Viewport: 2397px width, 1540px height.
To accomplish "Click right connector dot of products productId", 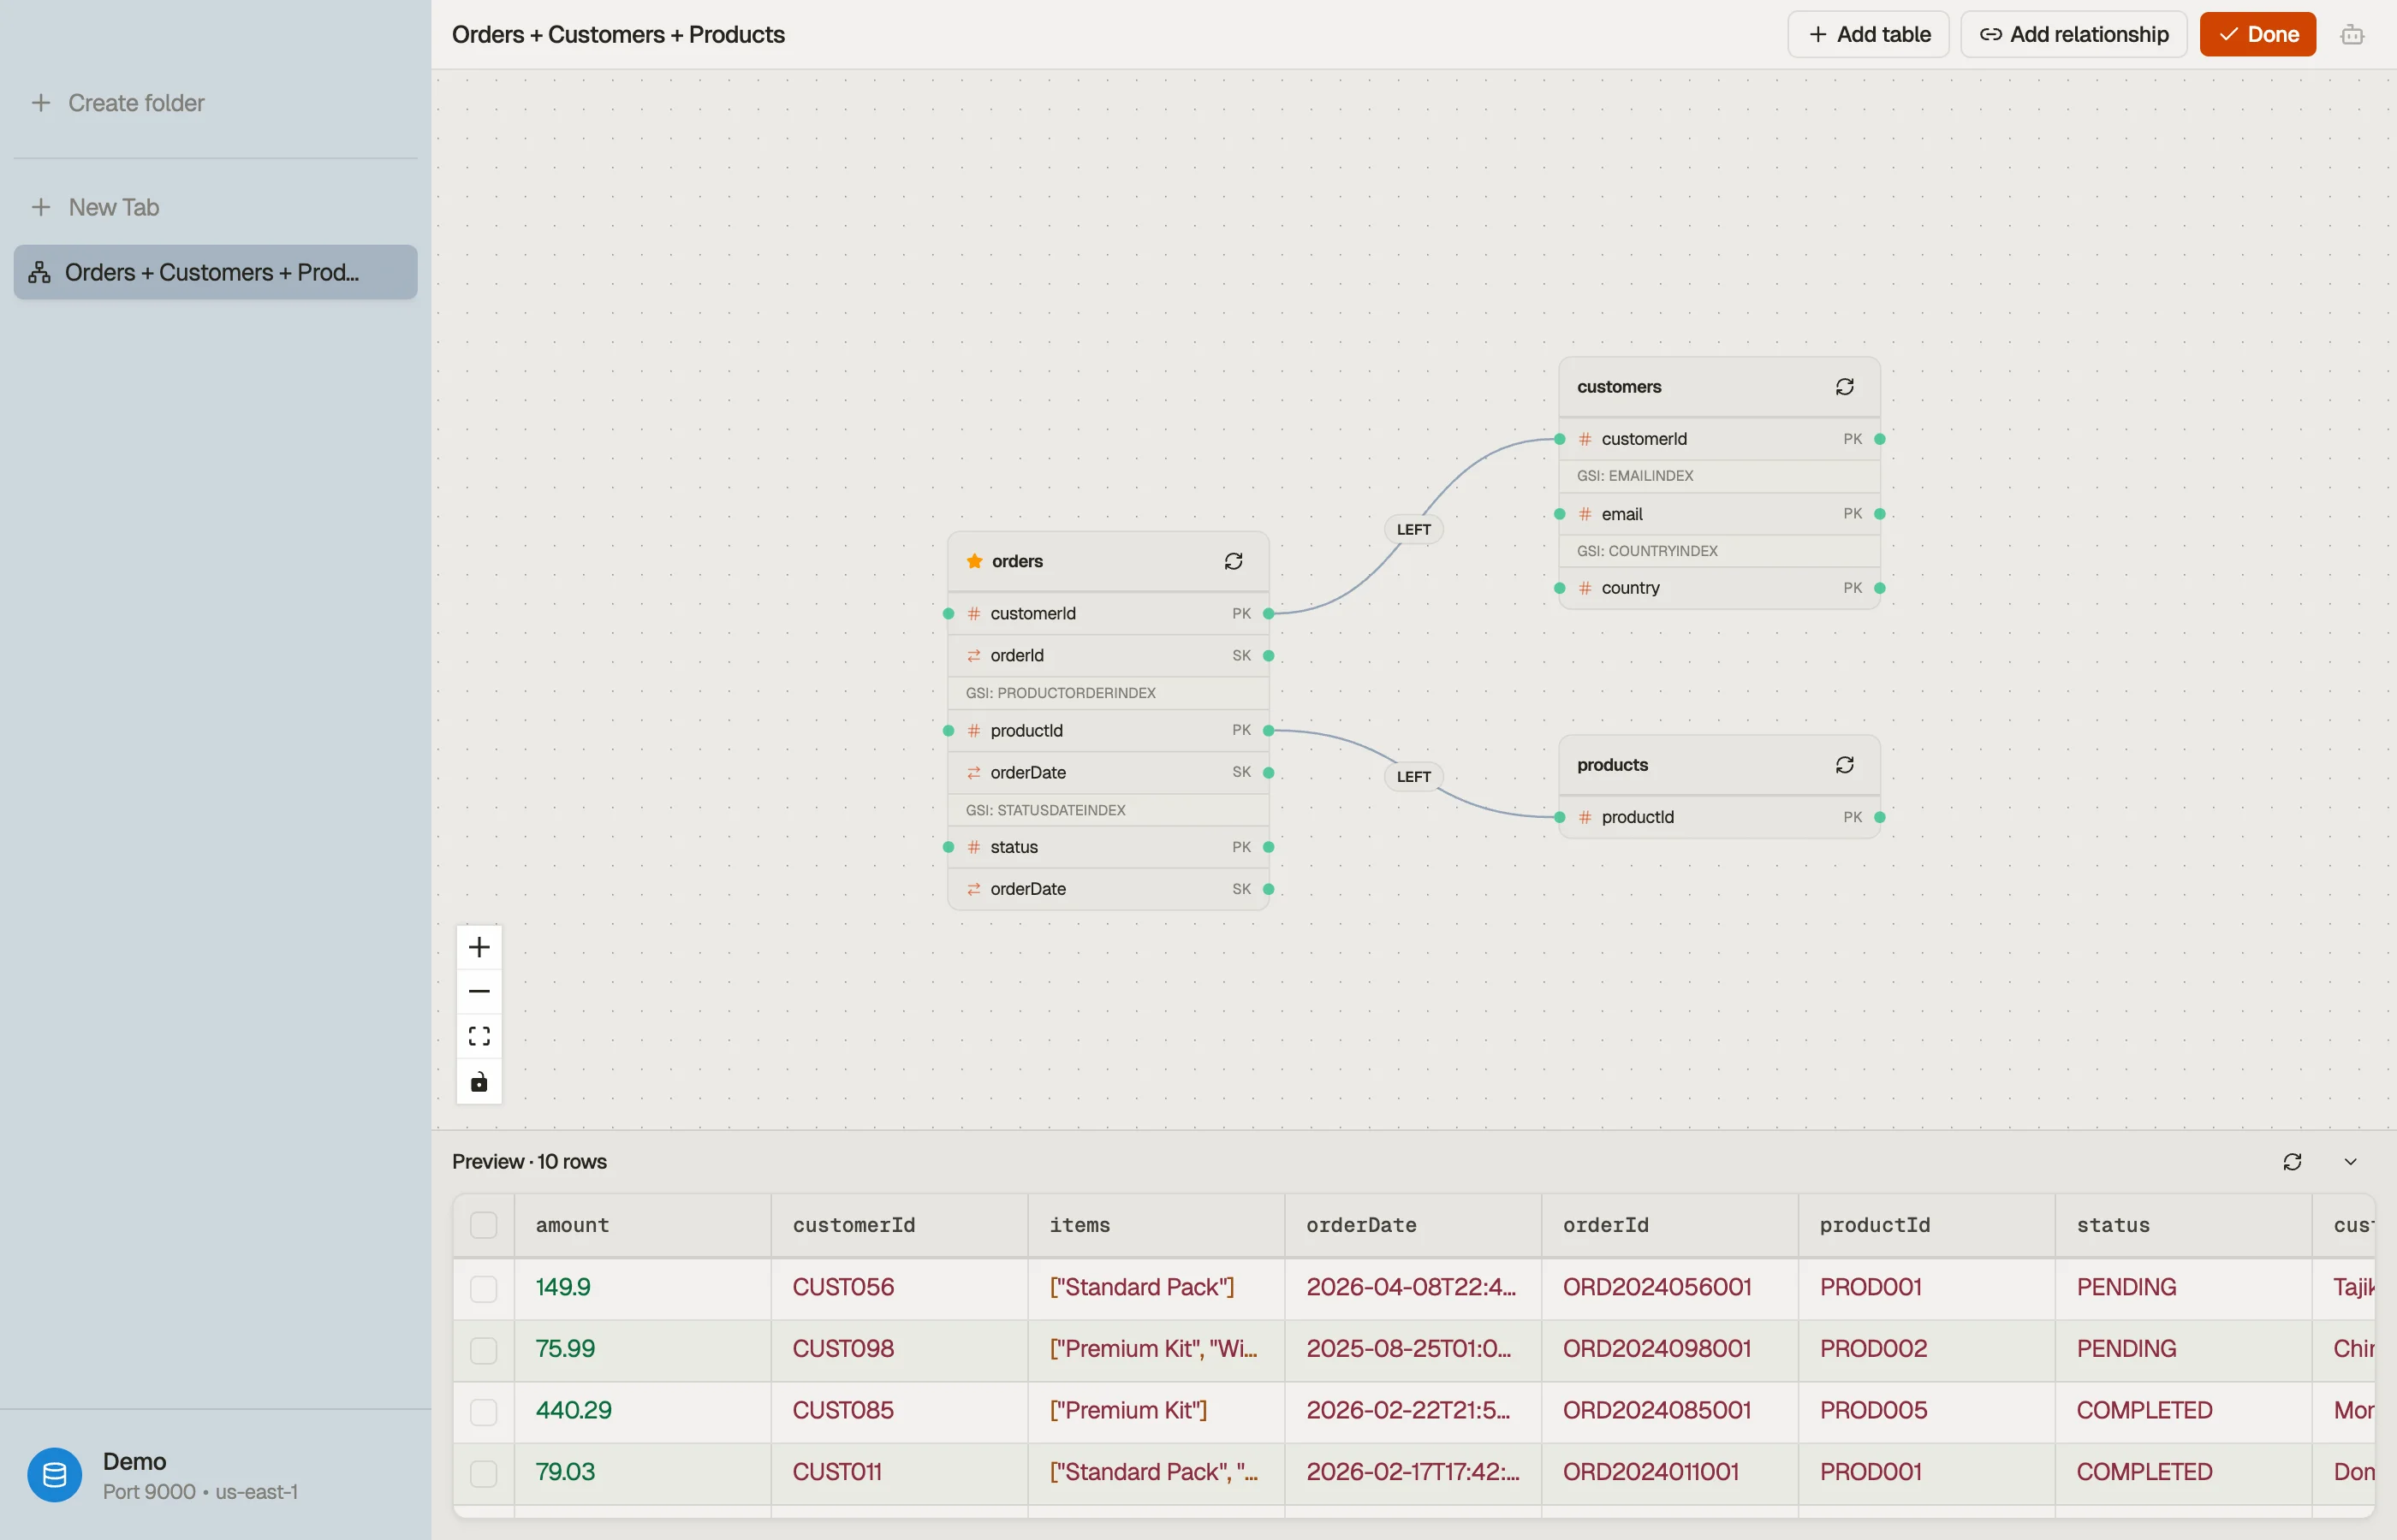I will 1880,817.
